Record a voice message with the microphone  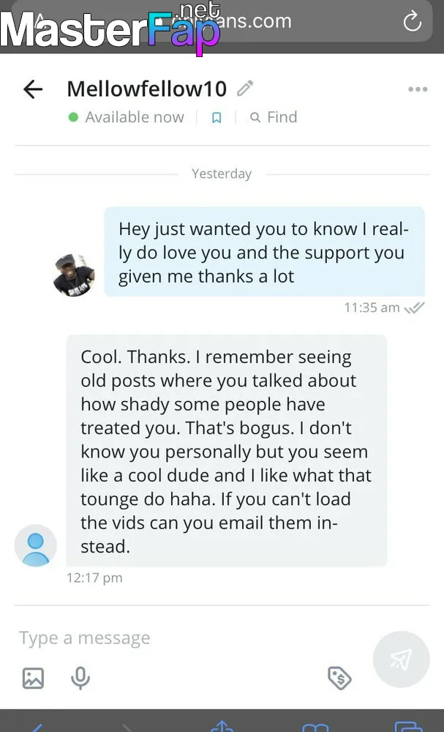(80, 679)
